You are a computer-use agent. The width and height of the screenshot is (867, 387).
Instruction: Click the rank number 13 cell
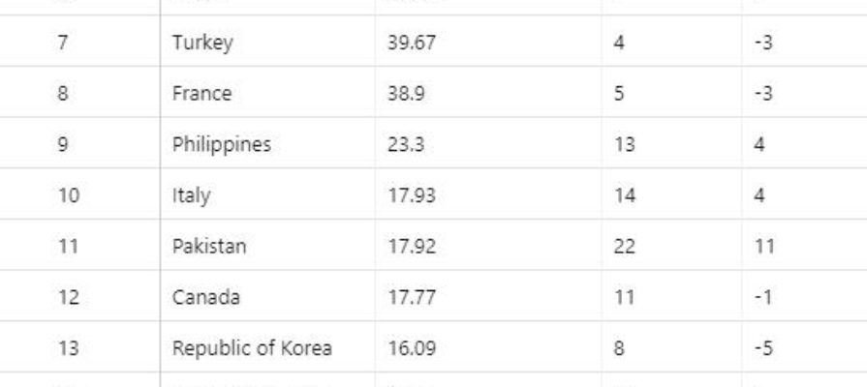tap(80, 347)
